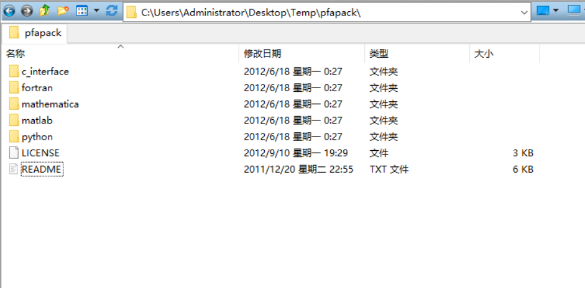Go back with the blue left arrow
Image resolution: width=585 pixels, height=288 pixels.
9,11
